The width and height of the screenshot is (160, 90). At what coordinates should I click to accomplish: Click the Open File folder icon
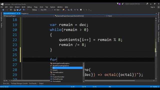[x=15, y=10]
